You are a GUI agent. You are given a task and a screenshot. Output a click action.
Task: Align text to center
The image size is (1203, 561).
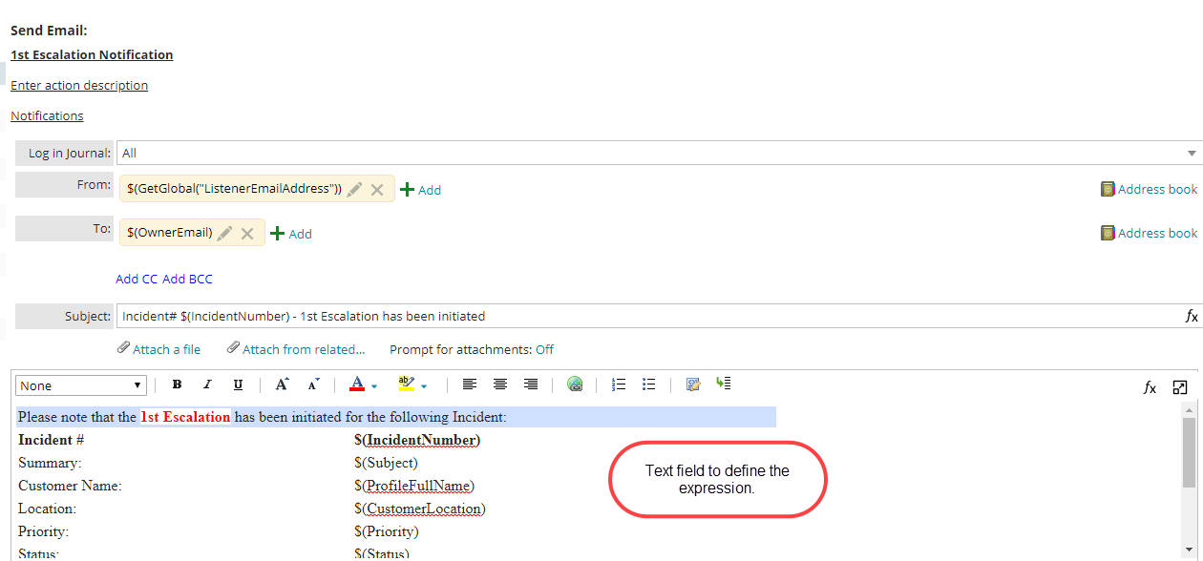point(500,384)
